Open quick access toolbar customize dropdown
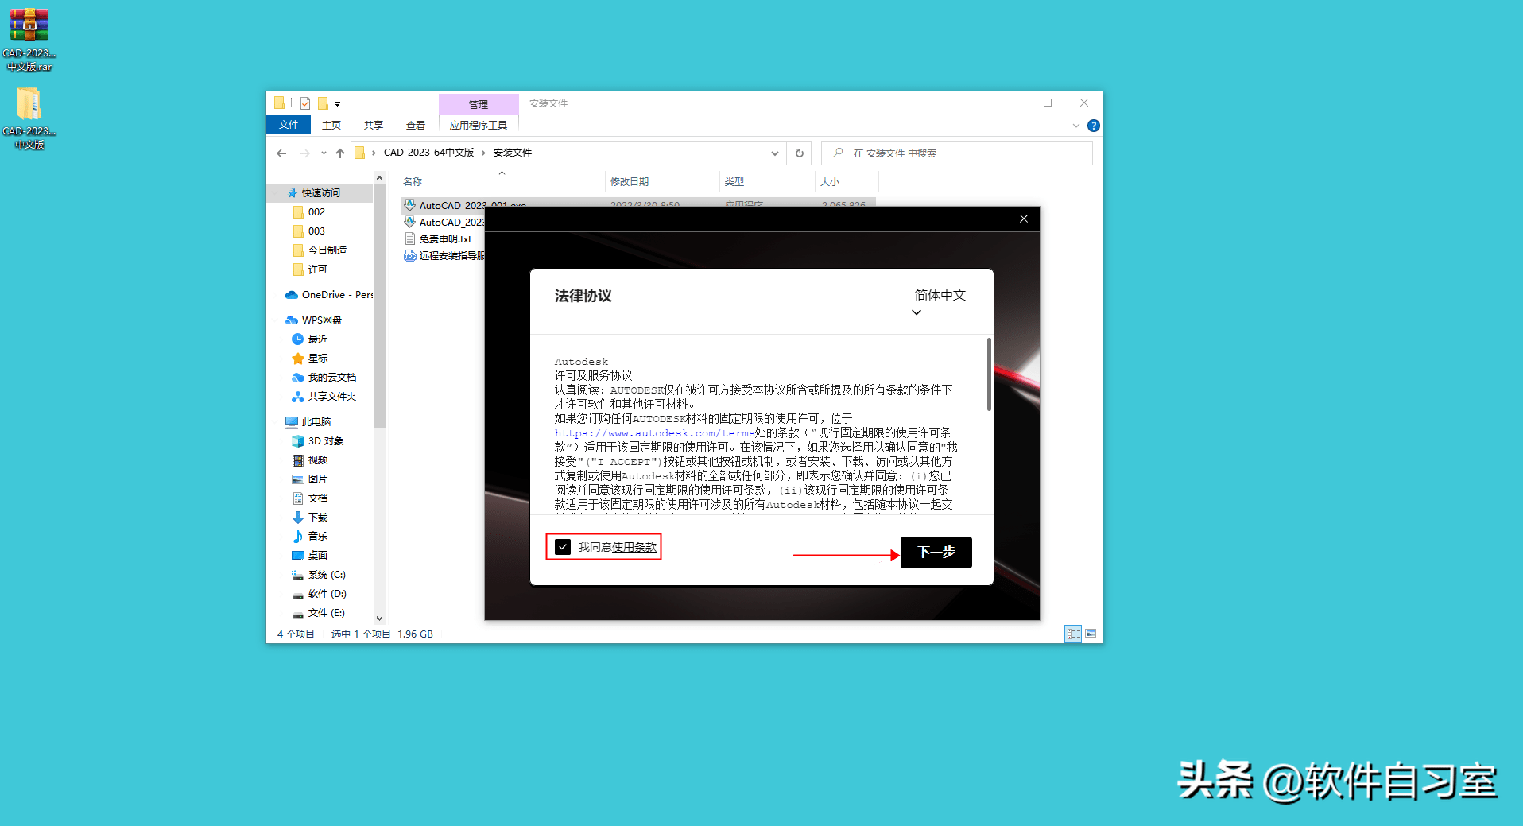 click(x=338, y=103)
